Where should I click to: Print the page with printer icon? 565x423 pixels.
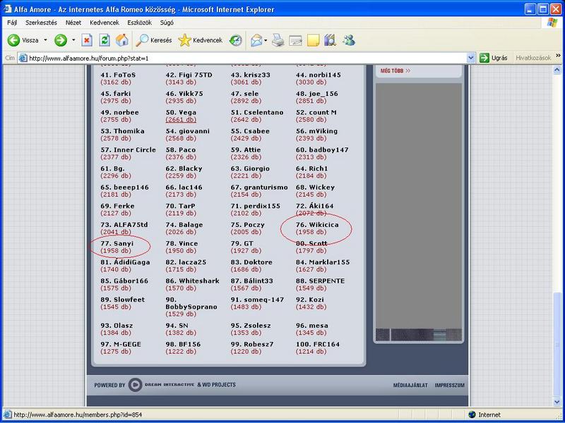[278, 40]
